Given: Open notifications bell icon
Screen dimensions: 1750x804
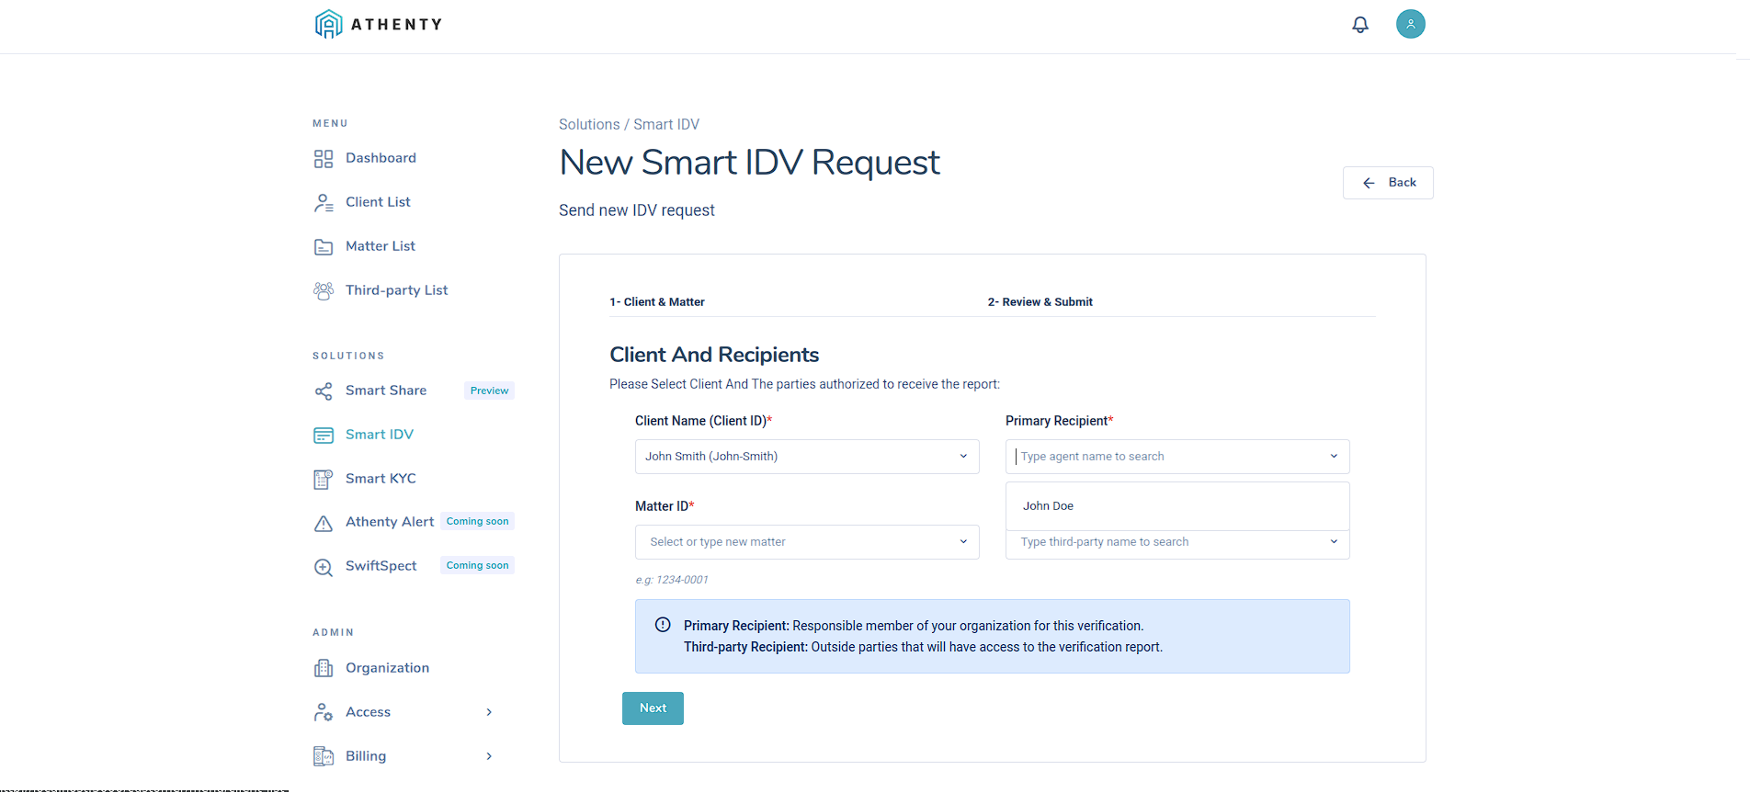Looking at the screenshot, I should point(1360,25).
